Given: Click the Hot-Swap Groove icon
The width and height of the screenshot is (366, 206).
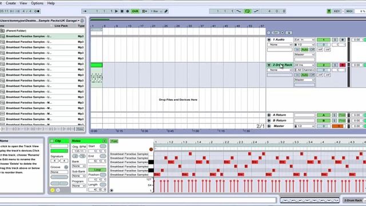Looking at the screenshot, I should tap(66, 167).
